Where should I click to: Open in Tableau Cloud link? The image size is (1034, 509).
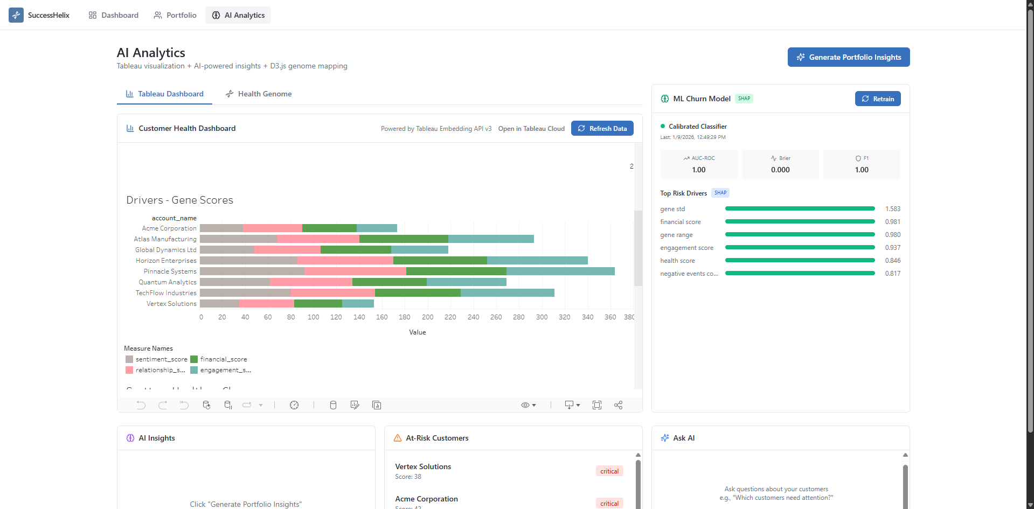(x=531, y=129)
